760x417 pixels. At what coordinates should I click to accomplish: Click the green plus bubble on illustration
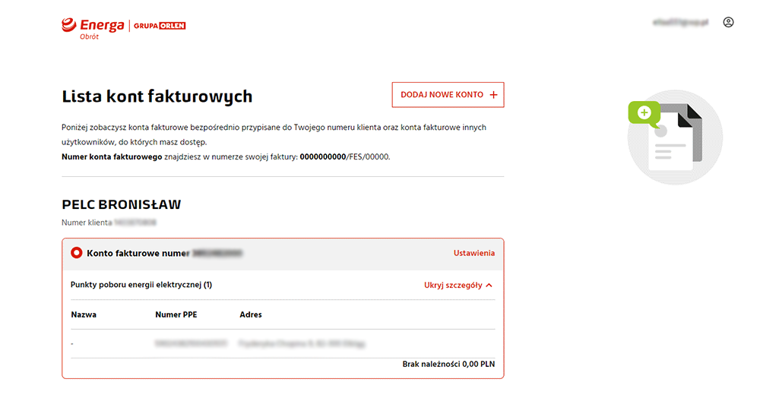(644, 113)
